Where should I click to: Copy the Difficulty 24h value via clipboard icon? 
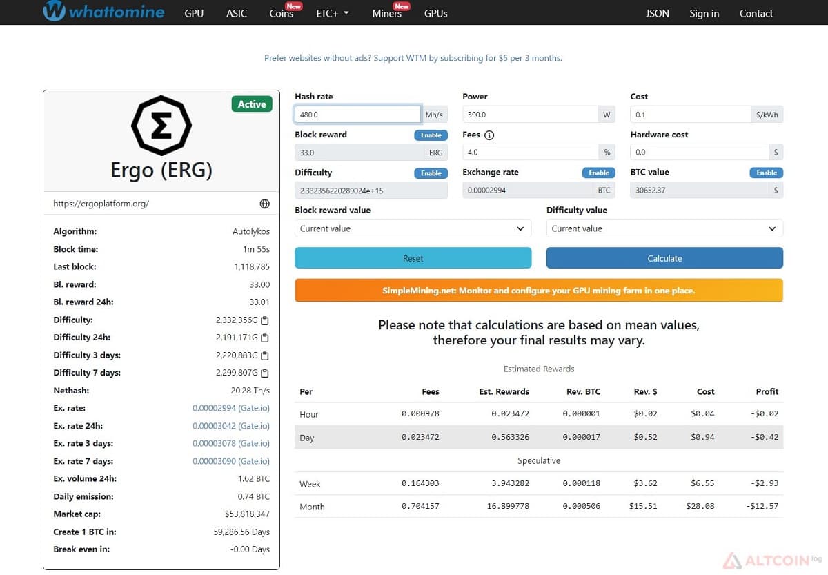(x=265, y=338)
